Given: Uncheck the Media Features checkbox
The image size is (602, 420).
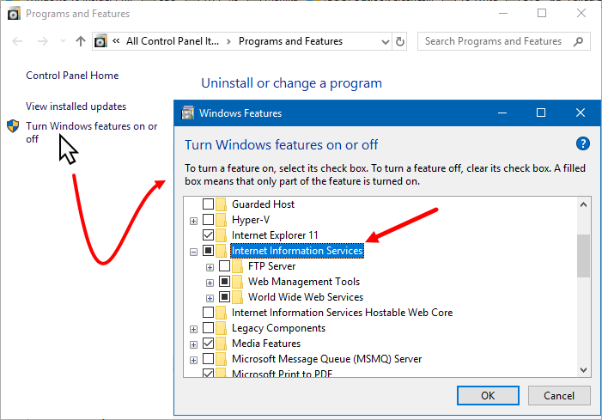Looking at the screenshot, I should coord(208,344).
